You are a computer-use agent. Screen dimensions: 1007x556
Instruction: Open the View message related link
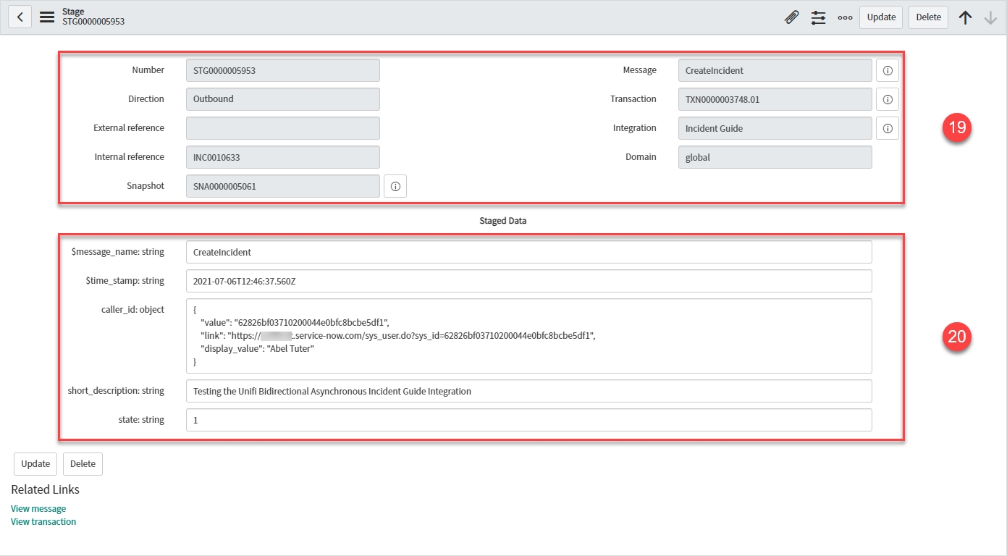point(38,509)
